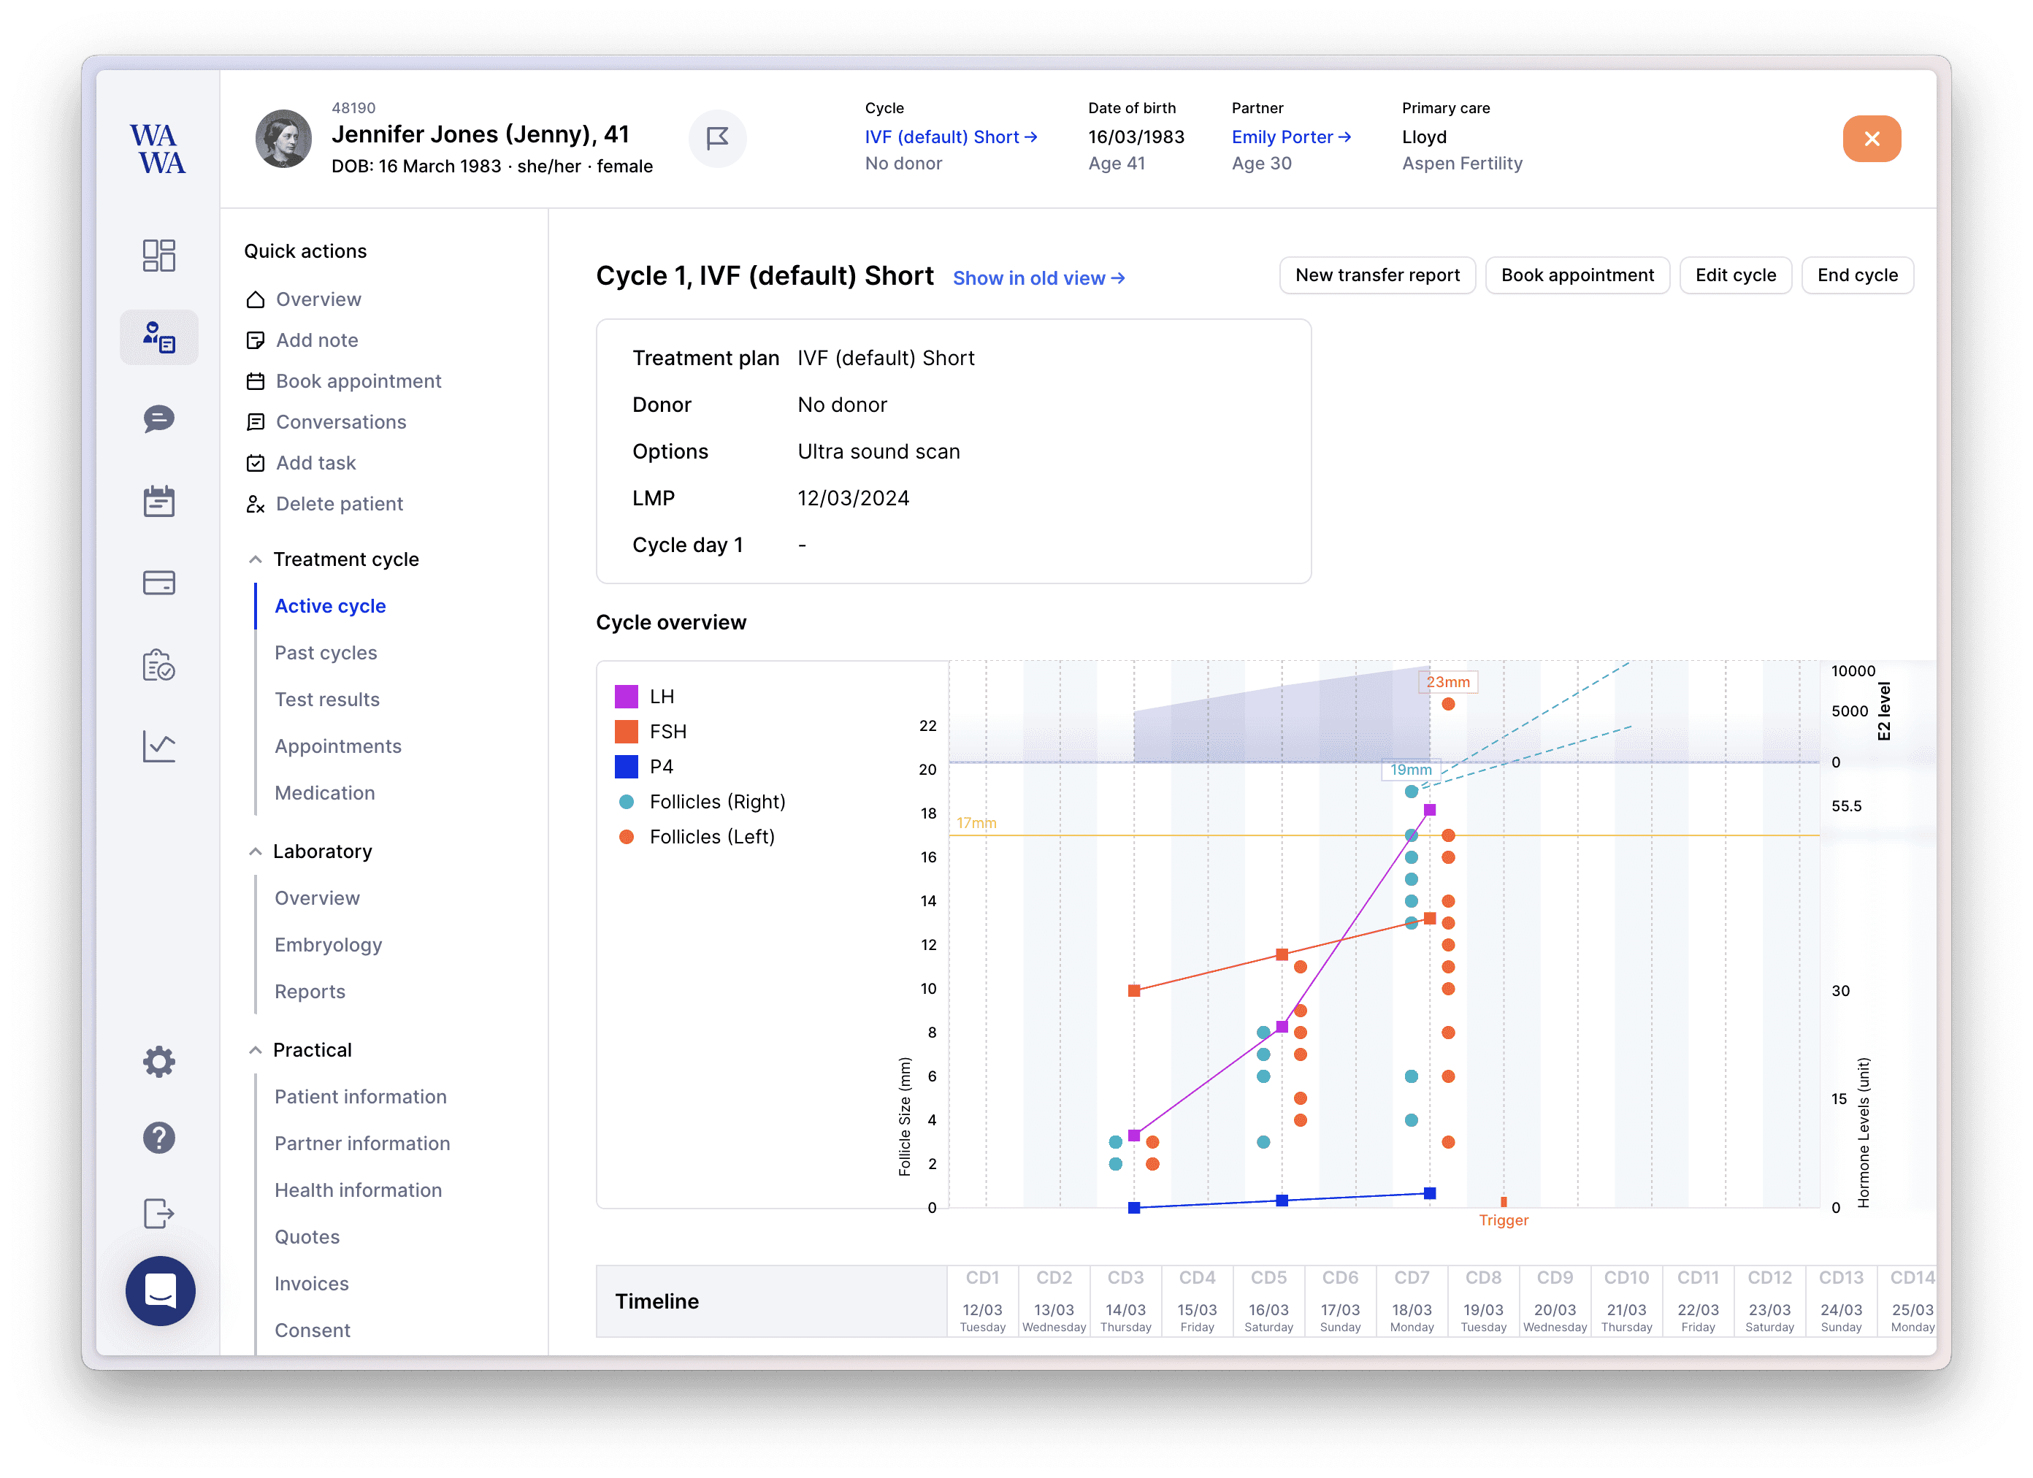
Task: Open the analytics chart sidebar icon
Action: [158, 746]
